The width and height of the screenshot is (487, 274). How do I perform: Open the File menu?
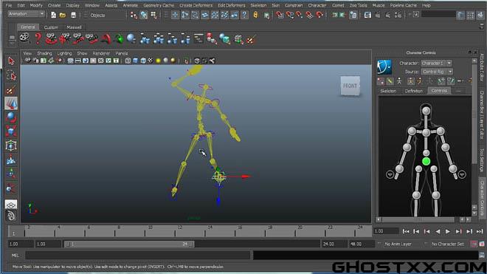click(9, 5)
